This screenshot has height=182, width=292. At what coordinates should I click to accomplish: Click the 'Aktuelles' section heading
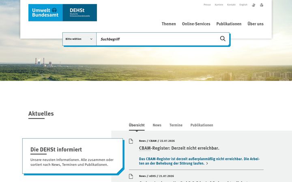pyautogui.click(x=41, y=114)
